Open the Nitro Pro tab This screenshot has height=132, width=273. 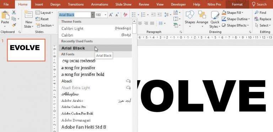[214, 4]
